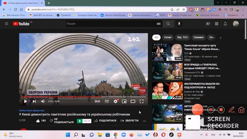Image resolution: width=247 pixels, height=139 pixels.
Task: Open Chrome three-dot menu
Action: pos(243,9)
